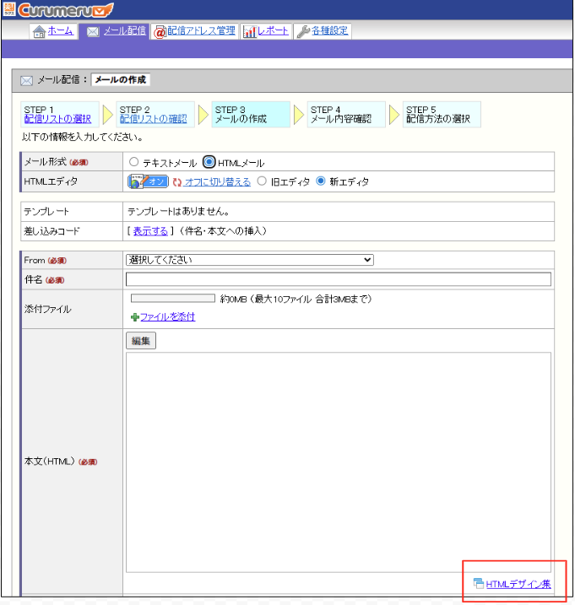
Task: Click the オフに切り替える link
Action: (217, 181)
